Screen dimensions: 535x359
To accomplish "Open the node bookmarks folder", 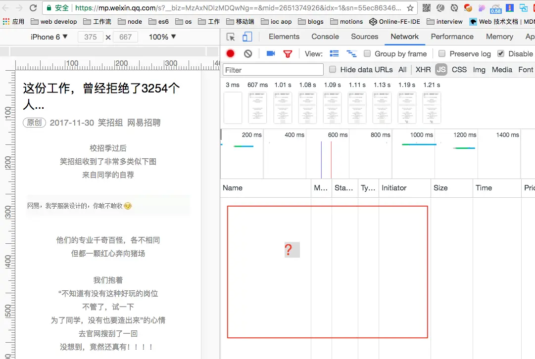I will coord(130,21).
